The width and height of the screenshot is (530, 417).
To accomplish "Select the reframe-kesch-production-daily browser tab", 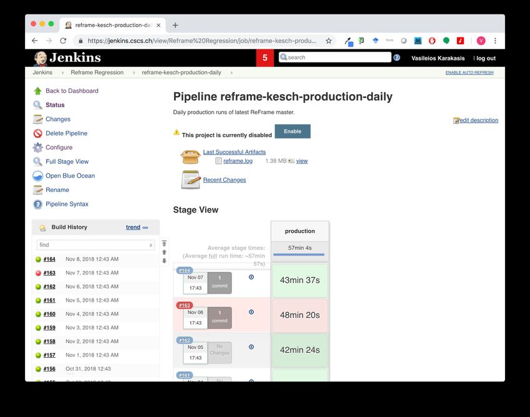I will click(113, 25).
